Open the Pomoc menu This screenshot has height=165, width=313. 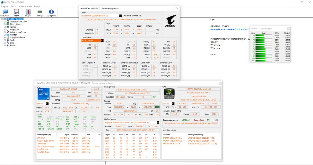tap(37, 6)
